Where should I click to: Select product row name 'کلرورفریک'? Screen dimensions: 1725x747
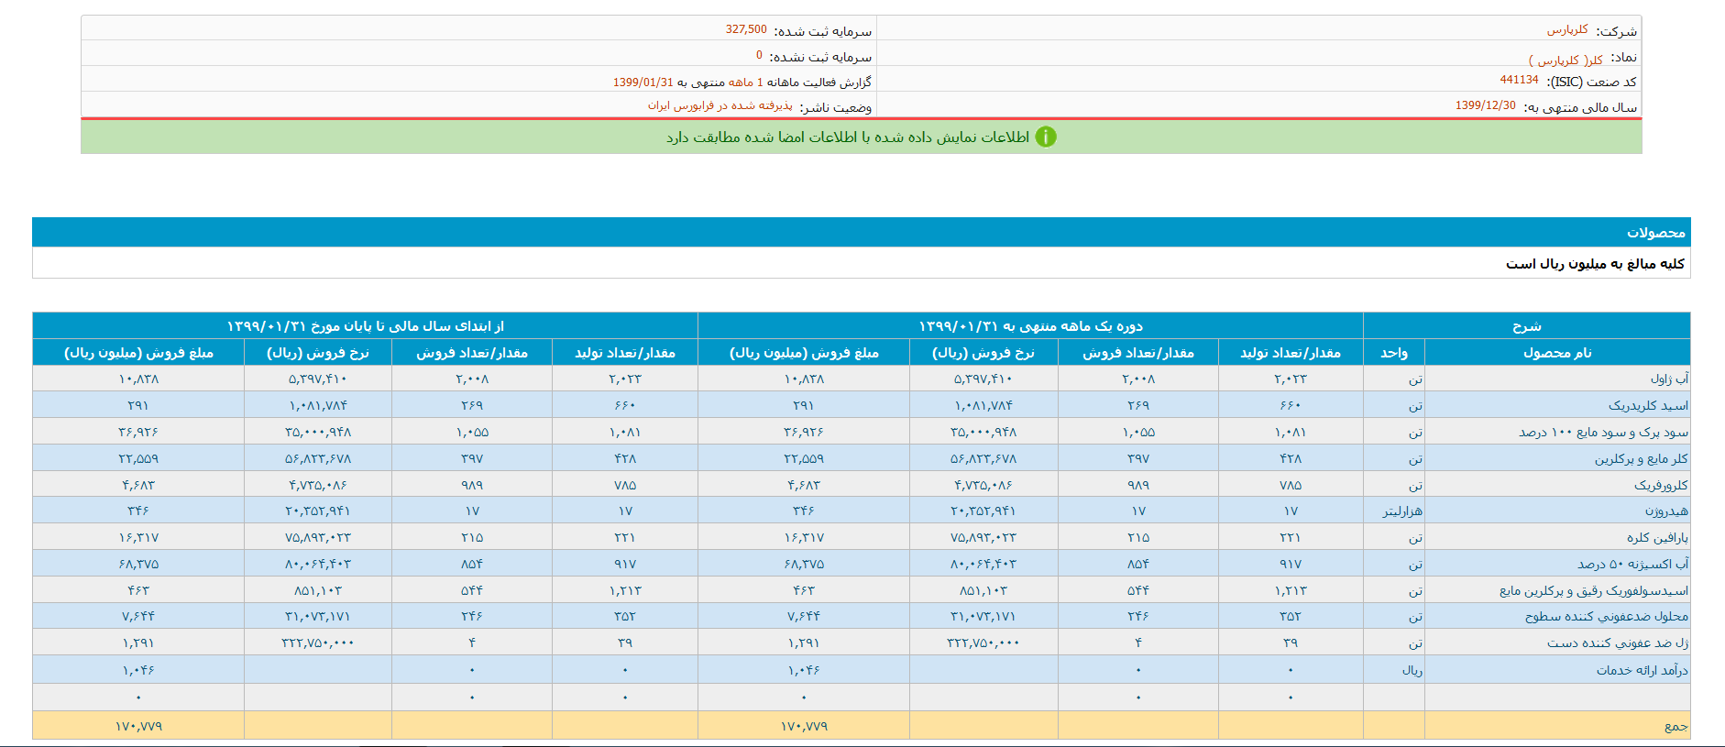[x=1661, y=485]
